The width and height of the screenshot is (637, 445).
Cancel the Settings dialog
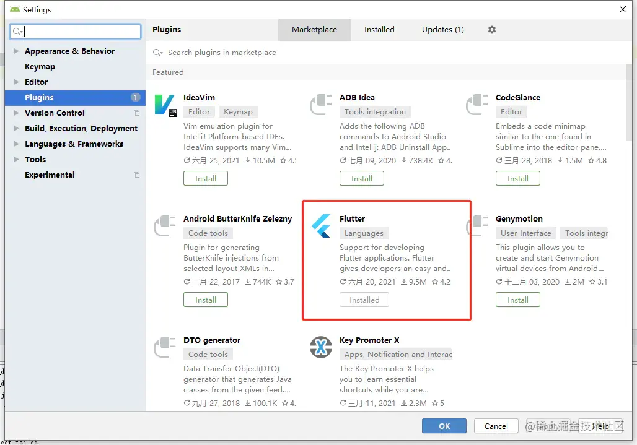[x=496, y=426]
